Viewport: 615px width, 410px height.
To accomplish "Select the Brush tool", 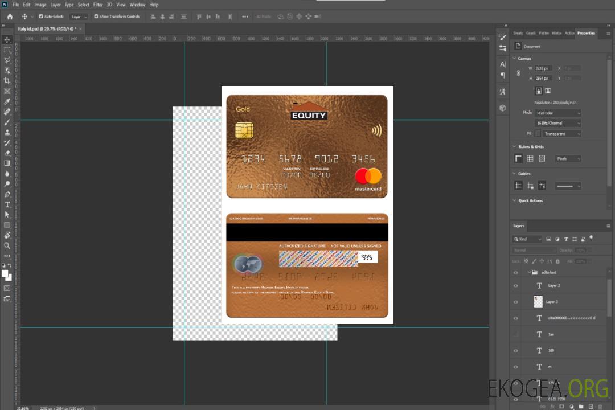I will click(x=7, y=122).
